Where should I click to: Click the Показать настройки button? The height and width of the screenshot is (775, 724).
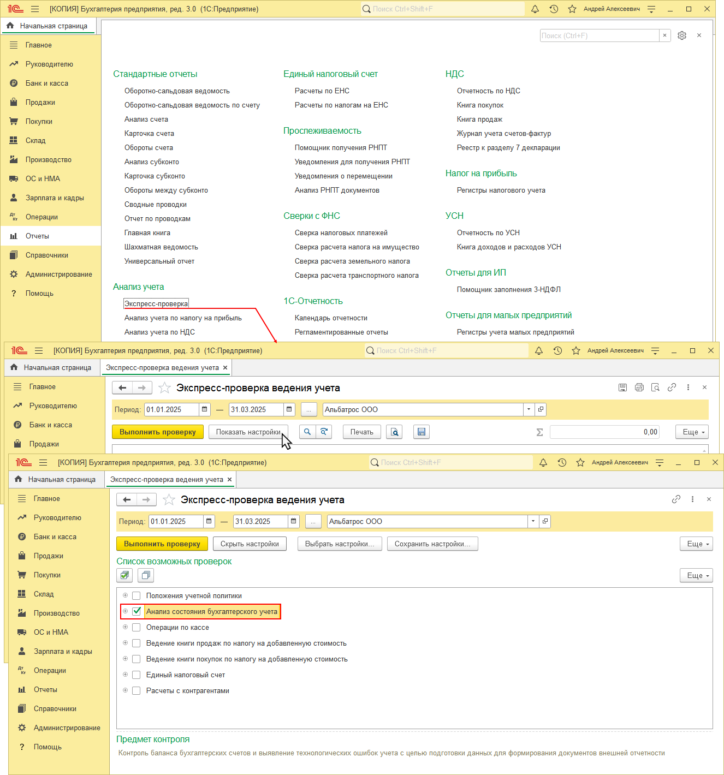pos(248,432)
